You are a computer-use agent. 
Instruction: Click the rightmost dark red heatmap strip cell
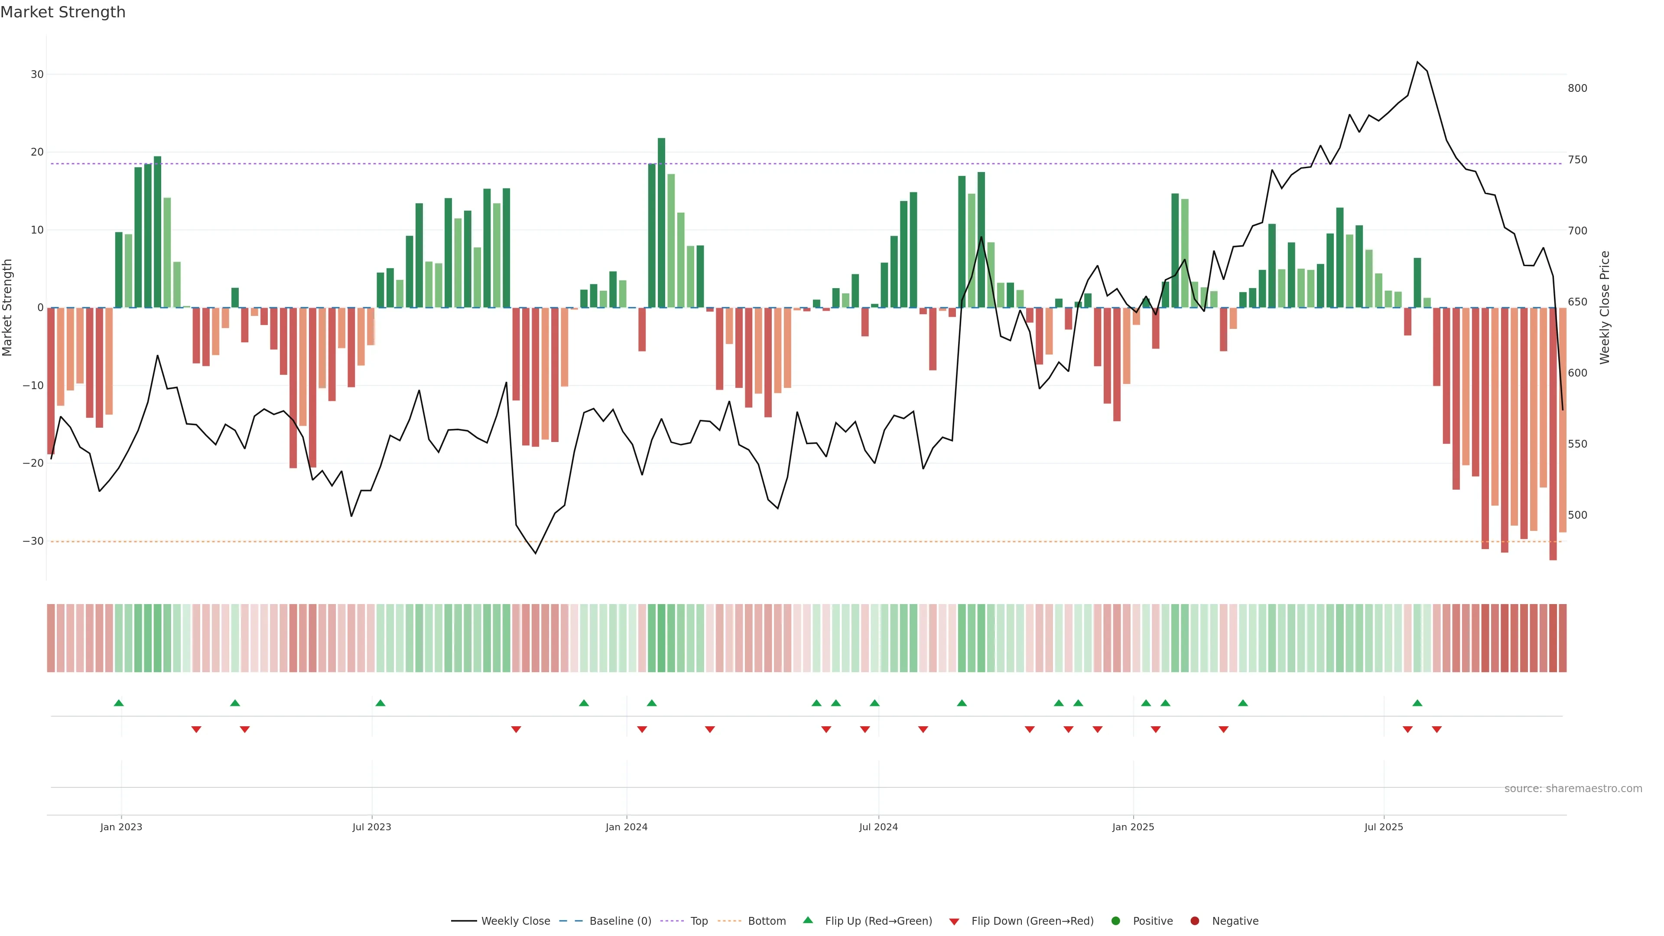click(1563, 637)
